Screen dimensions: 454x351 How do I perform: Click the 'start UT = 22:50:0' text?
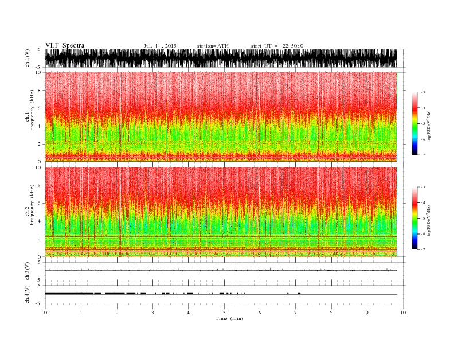click(277, 46)
